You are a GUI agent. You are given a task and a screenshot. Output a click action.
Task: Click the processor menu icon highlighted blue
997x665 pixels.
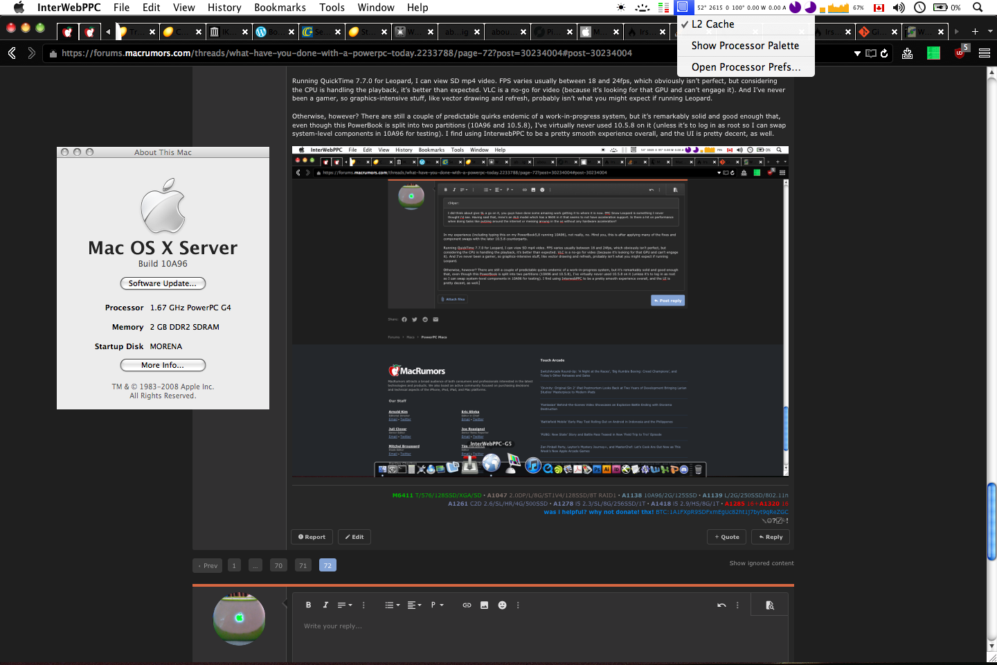682,7
